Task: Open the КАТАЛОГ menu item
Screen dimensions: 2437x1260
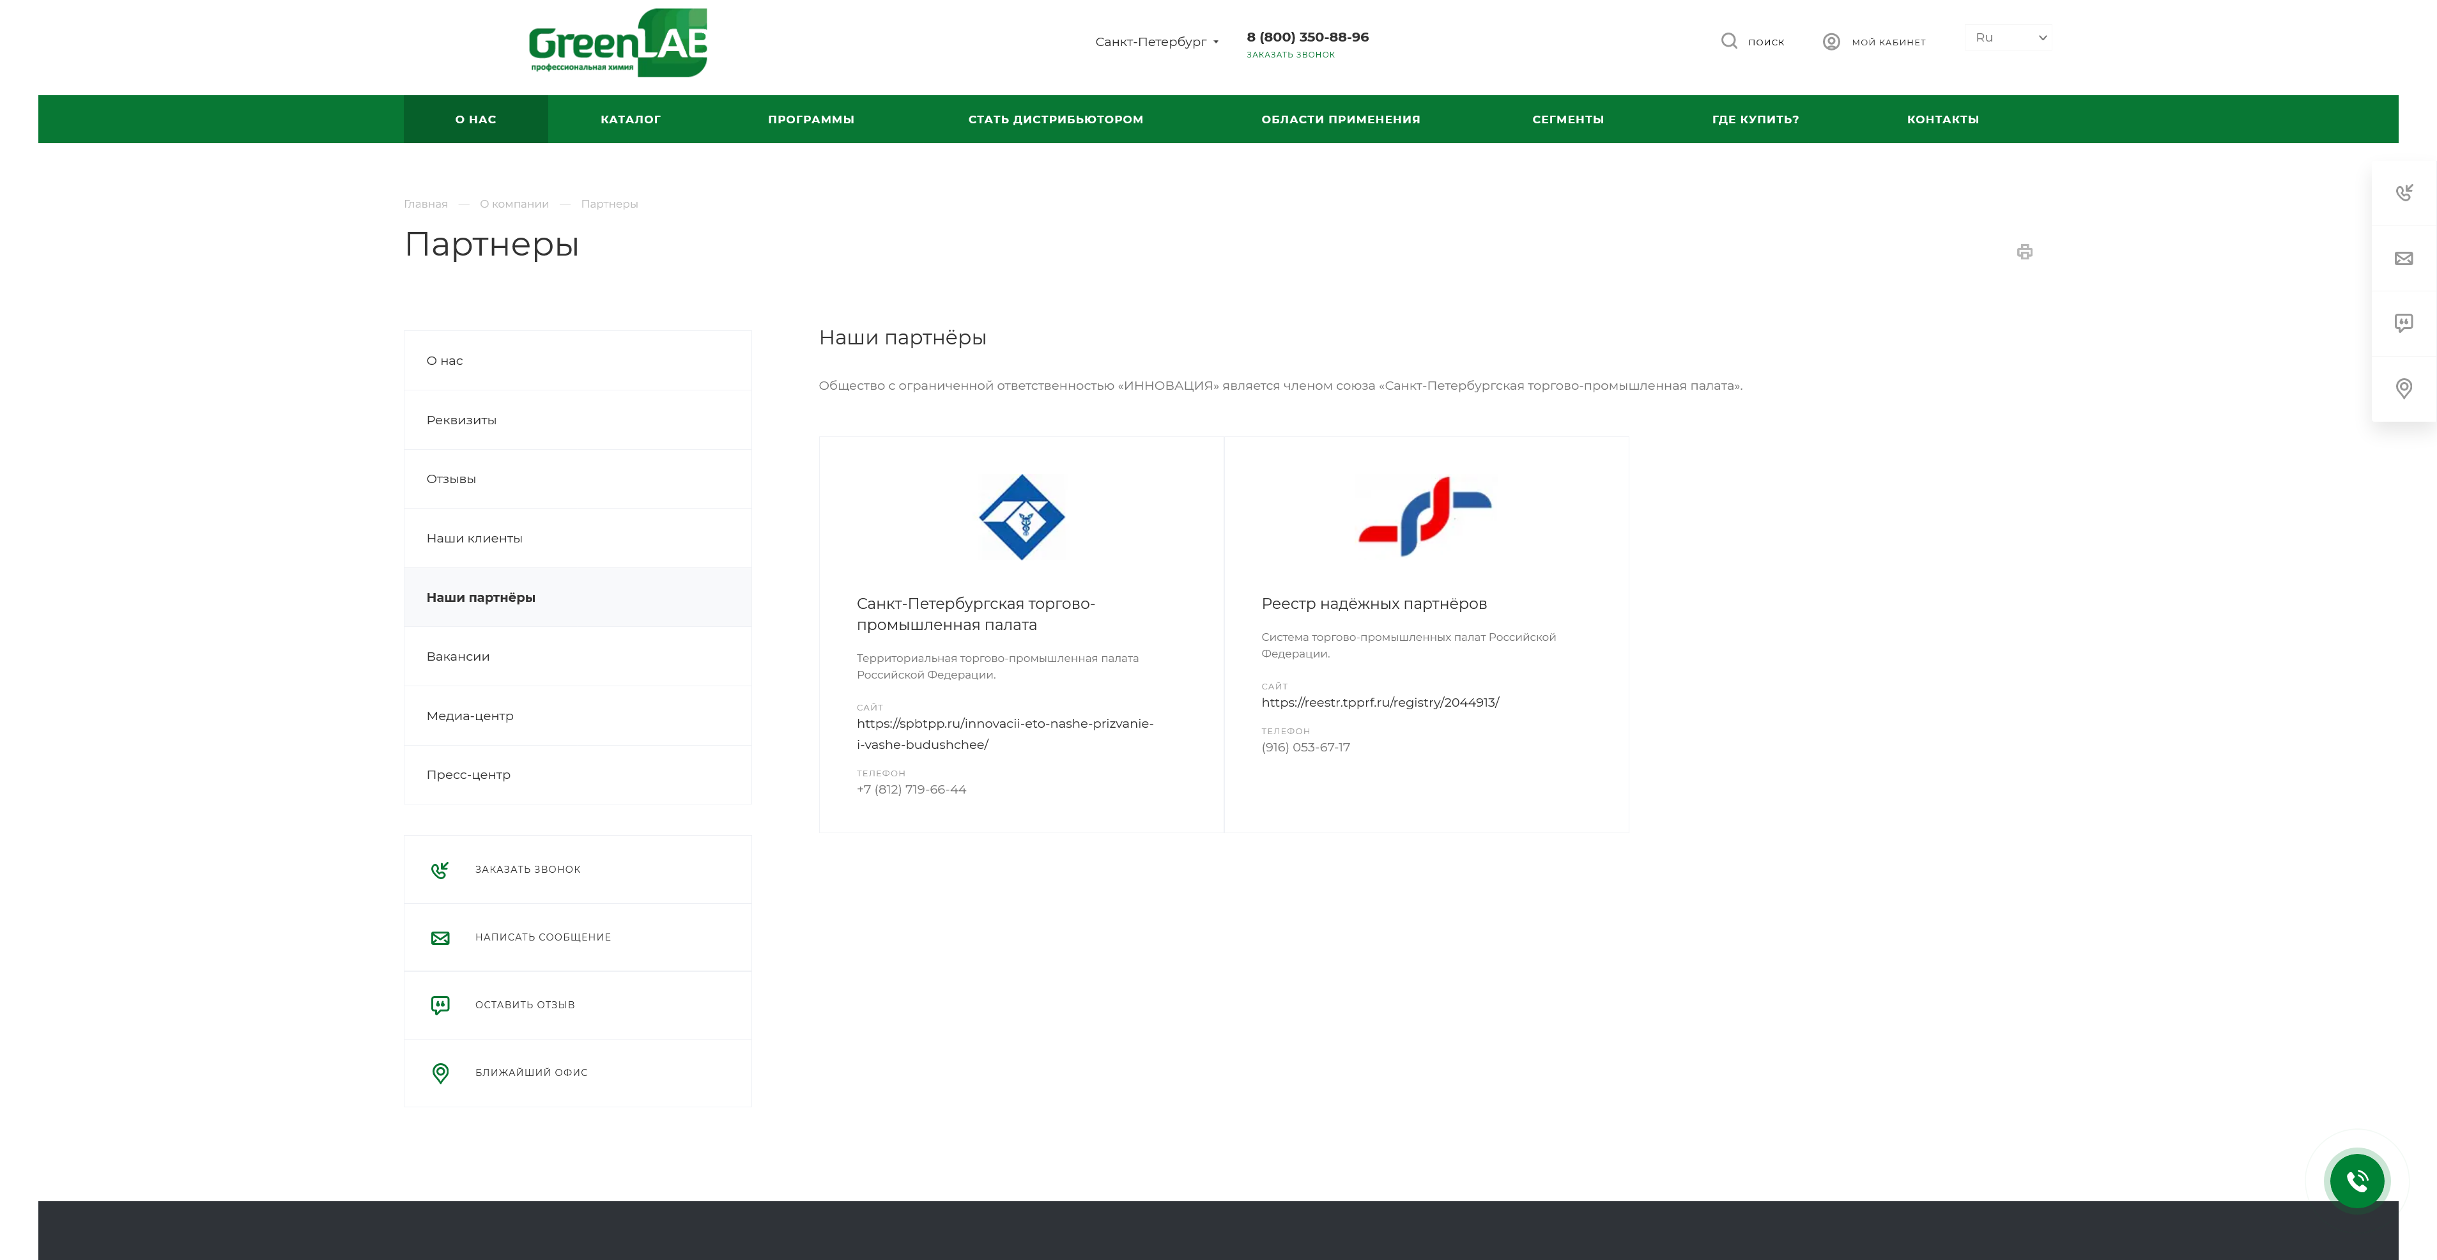Action: pyautogui.click(x=630, y=119)
